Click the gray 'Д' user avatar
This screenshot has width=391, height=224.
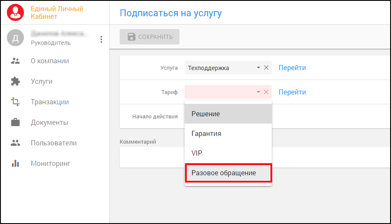tap(15, 38)
